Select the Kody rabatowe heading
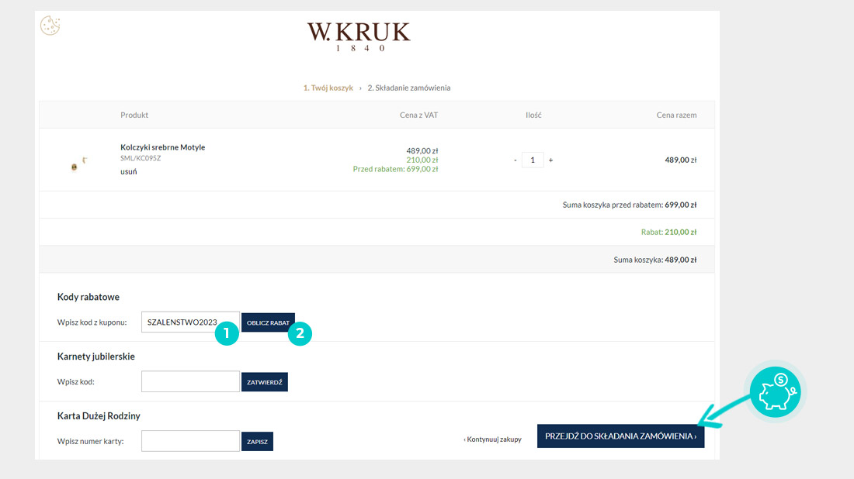The image size is (854, 479). [x=89, y=297]
